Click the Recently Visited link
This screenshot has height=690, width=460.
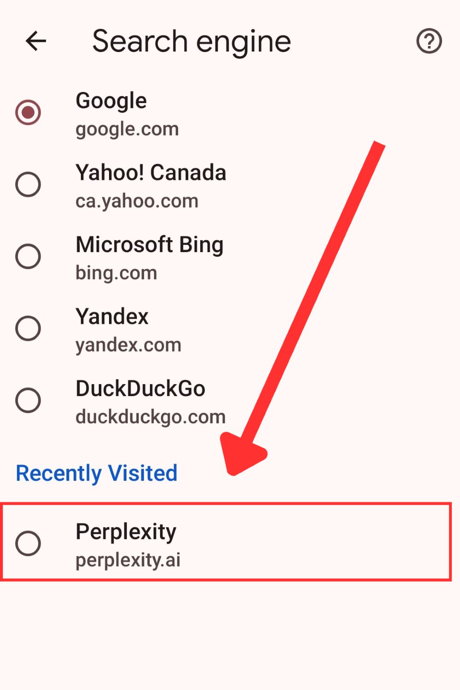pos(97,473)
